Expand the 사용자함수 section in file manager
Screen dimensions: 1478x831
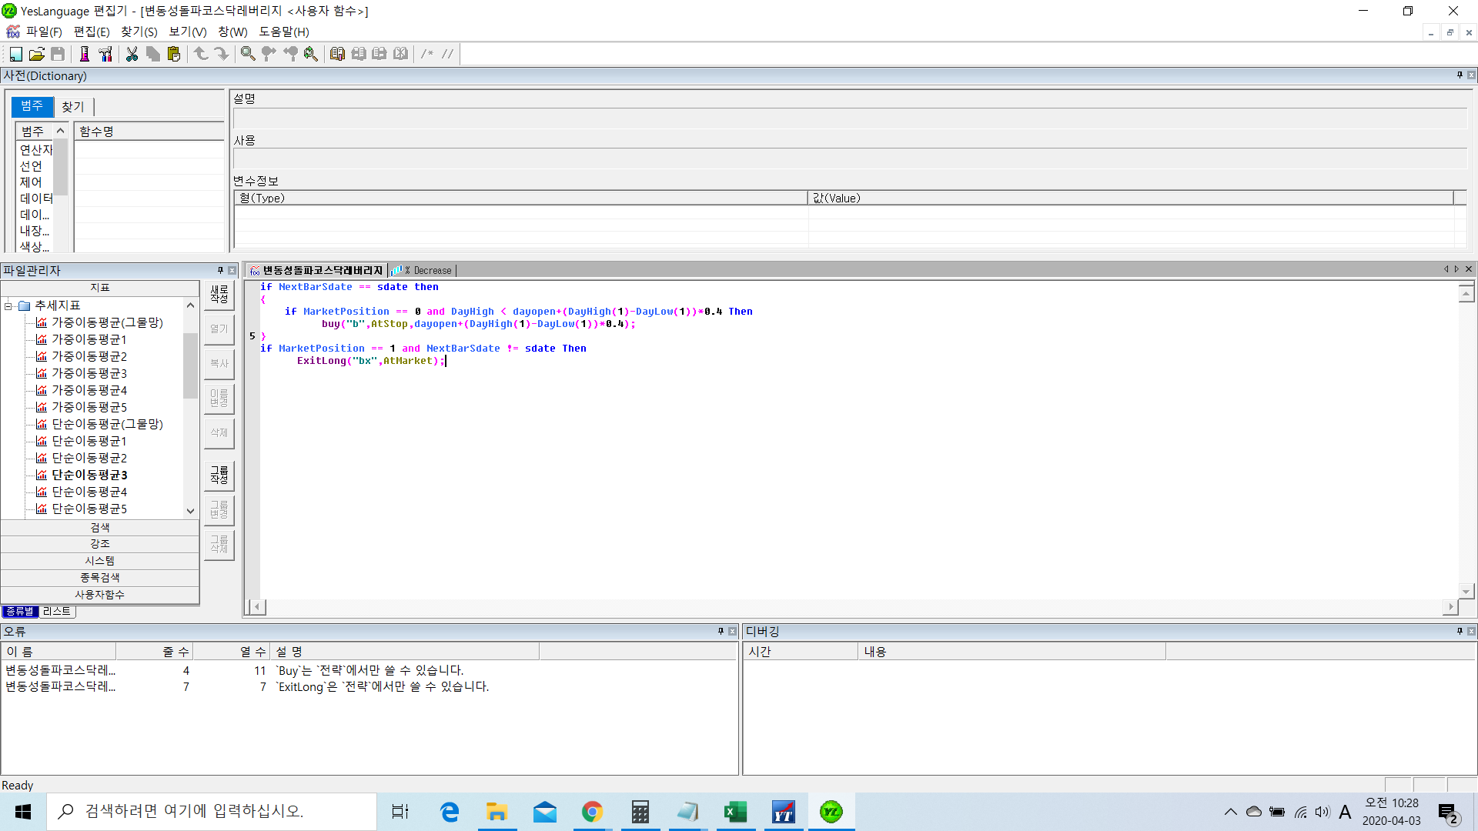tap(100, 595)
